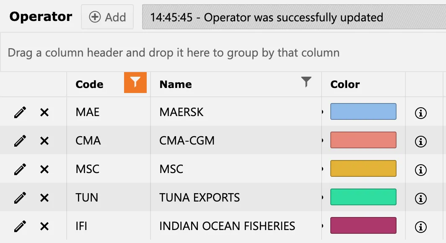
Task: Click the operator updated status message
Action: (x=294, y=17)
